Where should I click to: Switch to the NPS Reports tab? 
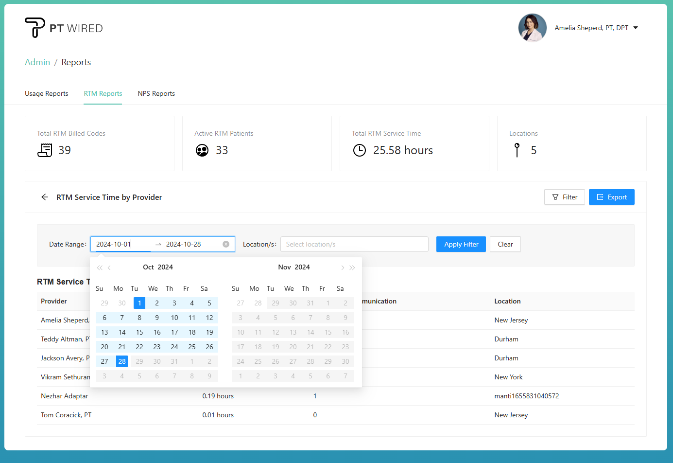(x=156, y=93)
